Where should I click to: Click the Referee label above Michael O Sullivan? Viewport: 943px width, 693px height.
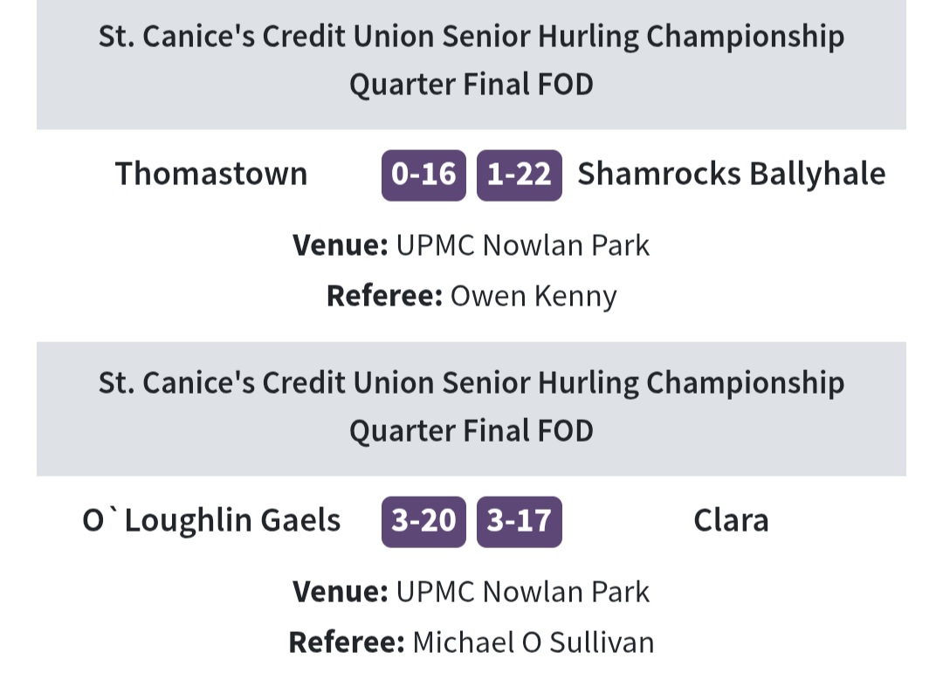(347, 643)
